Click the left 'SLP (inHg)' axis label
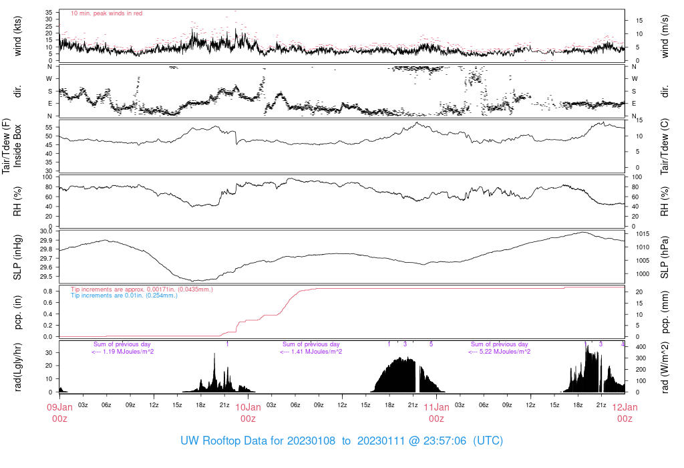Image resolution: width=684 pixels, height=468 pixels. pyautogui.click(x=17, y=257)
